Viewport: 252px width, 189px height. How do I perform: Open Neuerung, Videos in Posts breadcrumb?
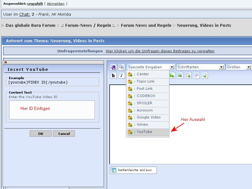pyautogui.click(x=204, y=26)
